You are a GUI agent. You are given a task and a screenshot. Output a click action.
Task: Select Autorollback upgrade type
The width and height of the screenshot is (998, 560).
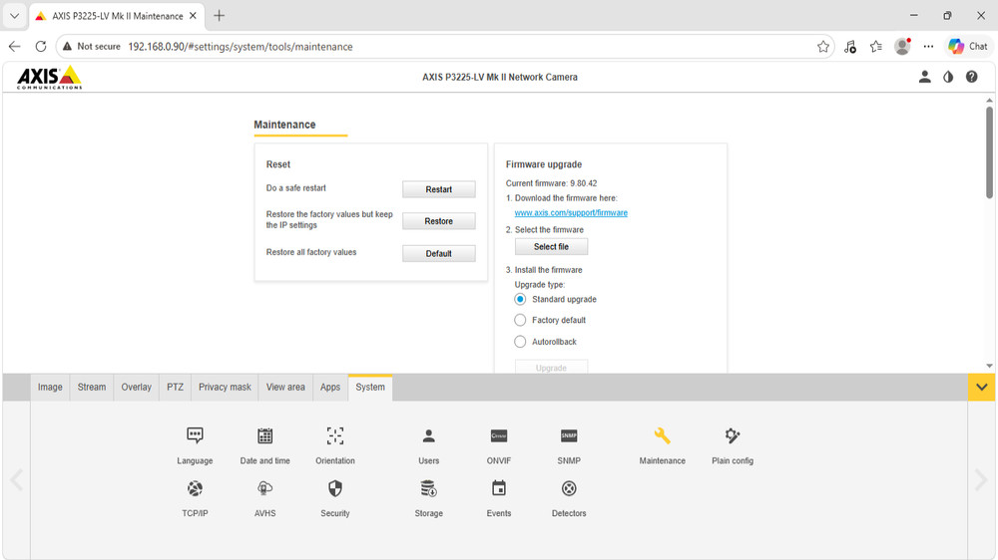[x=520, y=342]
